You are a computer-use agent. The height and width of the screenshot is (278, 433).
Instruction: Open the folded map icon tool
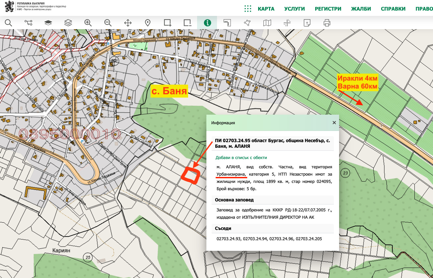click(267, 23)
